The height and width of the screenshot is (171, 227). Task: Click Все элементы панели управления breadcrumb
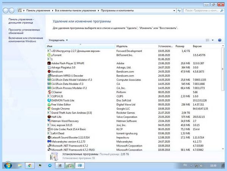click(x=75, y=11)
